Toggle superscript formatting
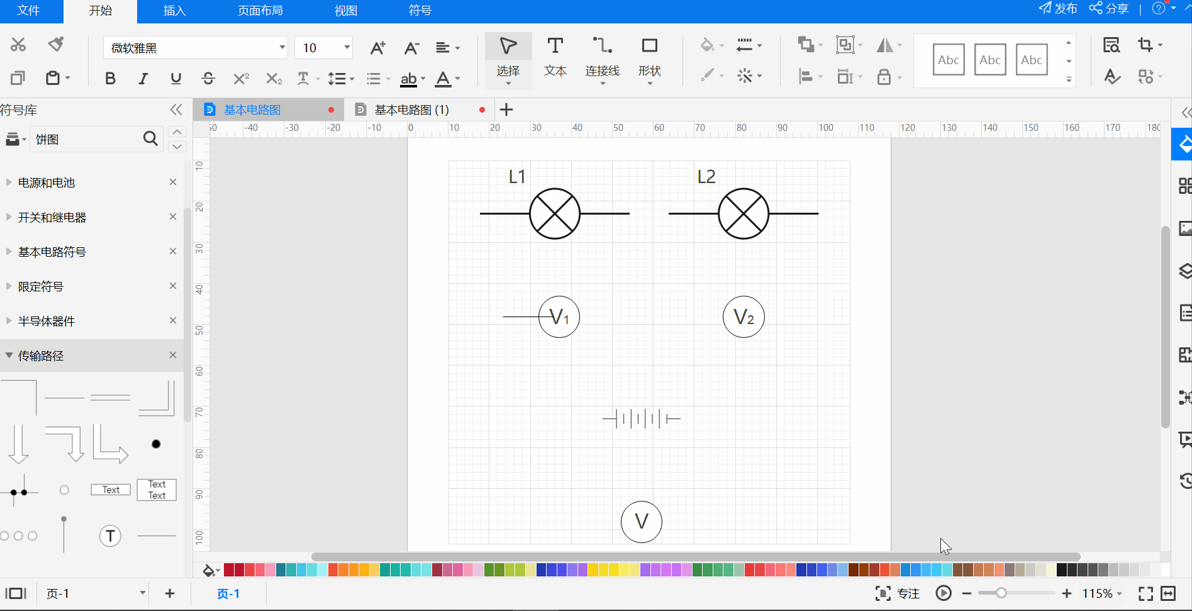The width and height of the screenshot is (1192, 611). (241, 78)
